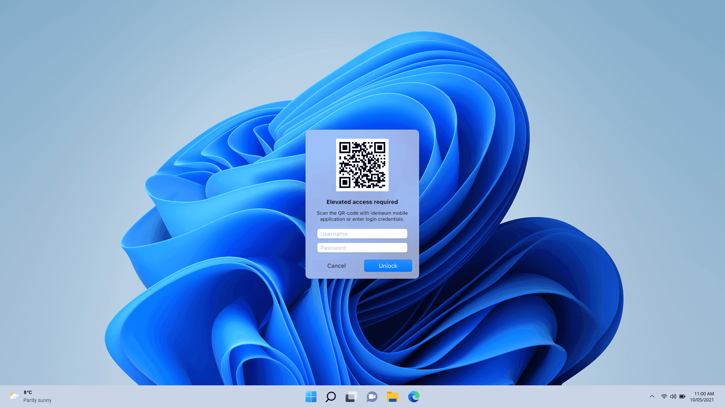
Task: Click the partly sunny weather icon
Action: [x=14, y=396]
